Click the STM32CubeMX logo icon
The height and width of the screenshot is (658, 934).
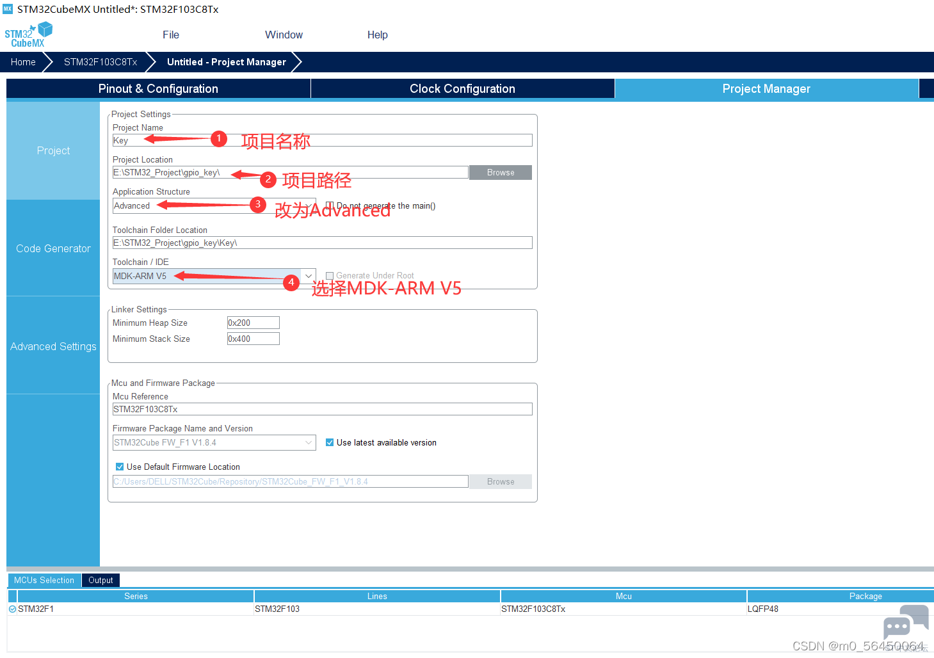(29, 35)
